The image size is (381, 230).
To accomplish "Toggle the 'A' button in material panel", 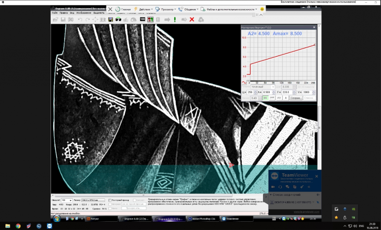I will tap(285, 98).
